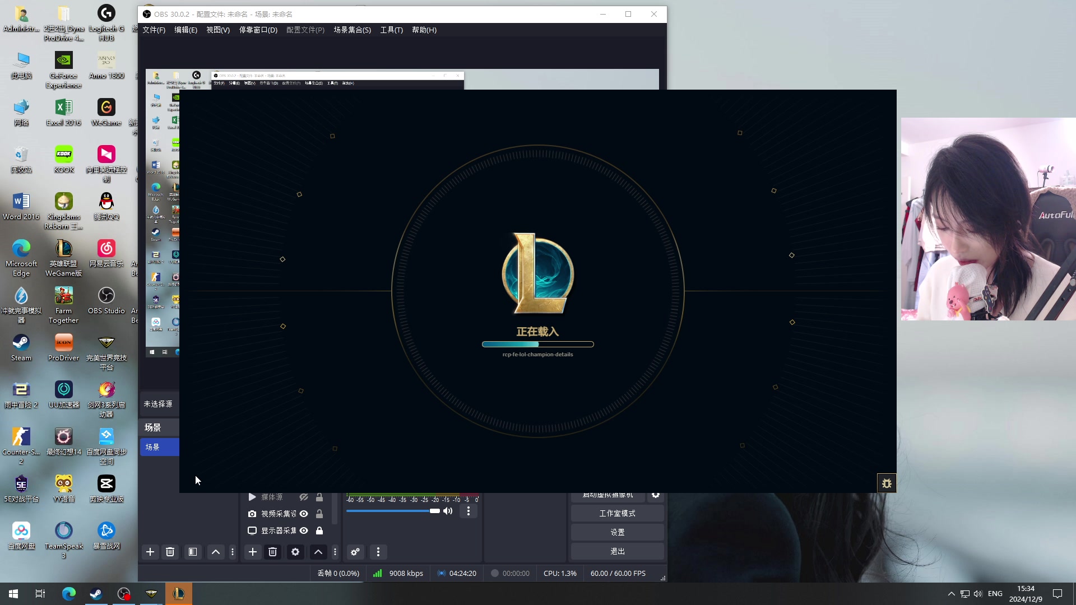Move the scene up with the scenes arrow
1076x605 pixels.
[216, 552]
